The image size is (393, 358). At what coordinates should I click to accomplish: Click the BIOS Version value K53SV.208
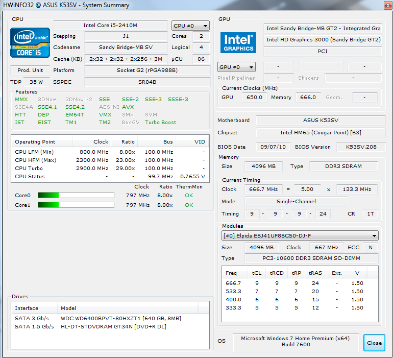[x=361, y=147]
